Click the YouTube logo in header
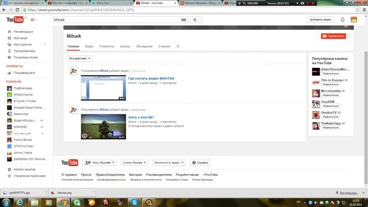Screen dimensions: 368x207 15,20
